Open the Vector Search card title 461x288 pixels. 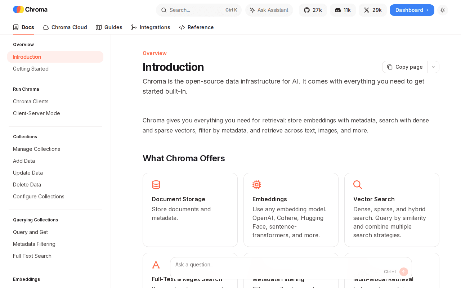(374, 199)
